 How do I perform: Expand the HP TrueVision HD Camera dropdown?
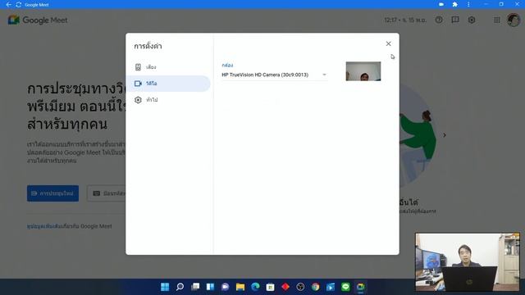pos(274,75)
